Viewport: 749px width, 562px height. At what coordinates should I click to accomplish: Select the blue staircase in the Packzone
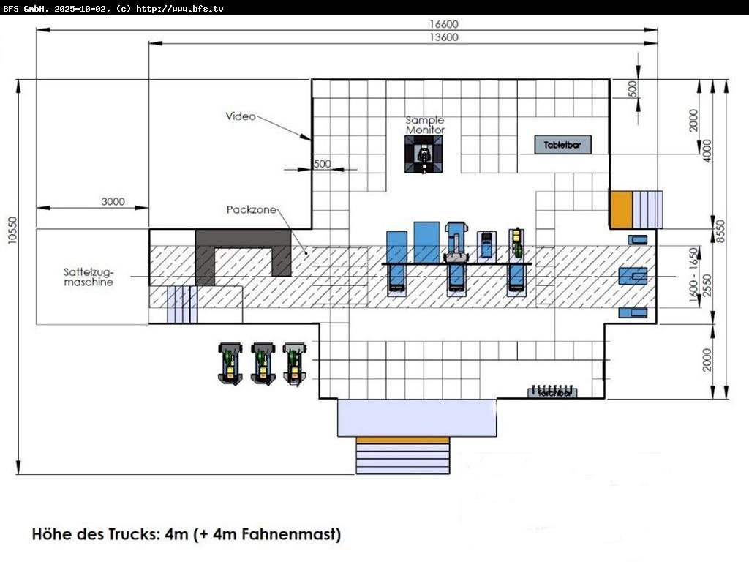(182, 304)
